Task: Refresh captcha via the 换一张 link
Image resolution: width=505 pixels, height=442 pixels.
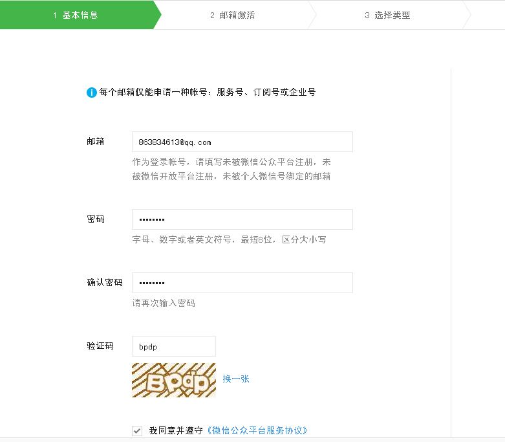Action: (236, 379)
